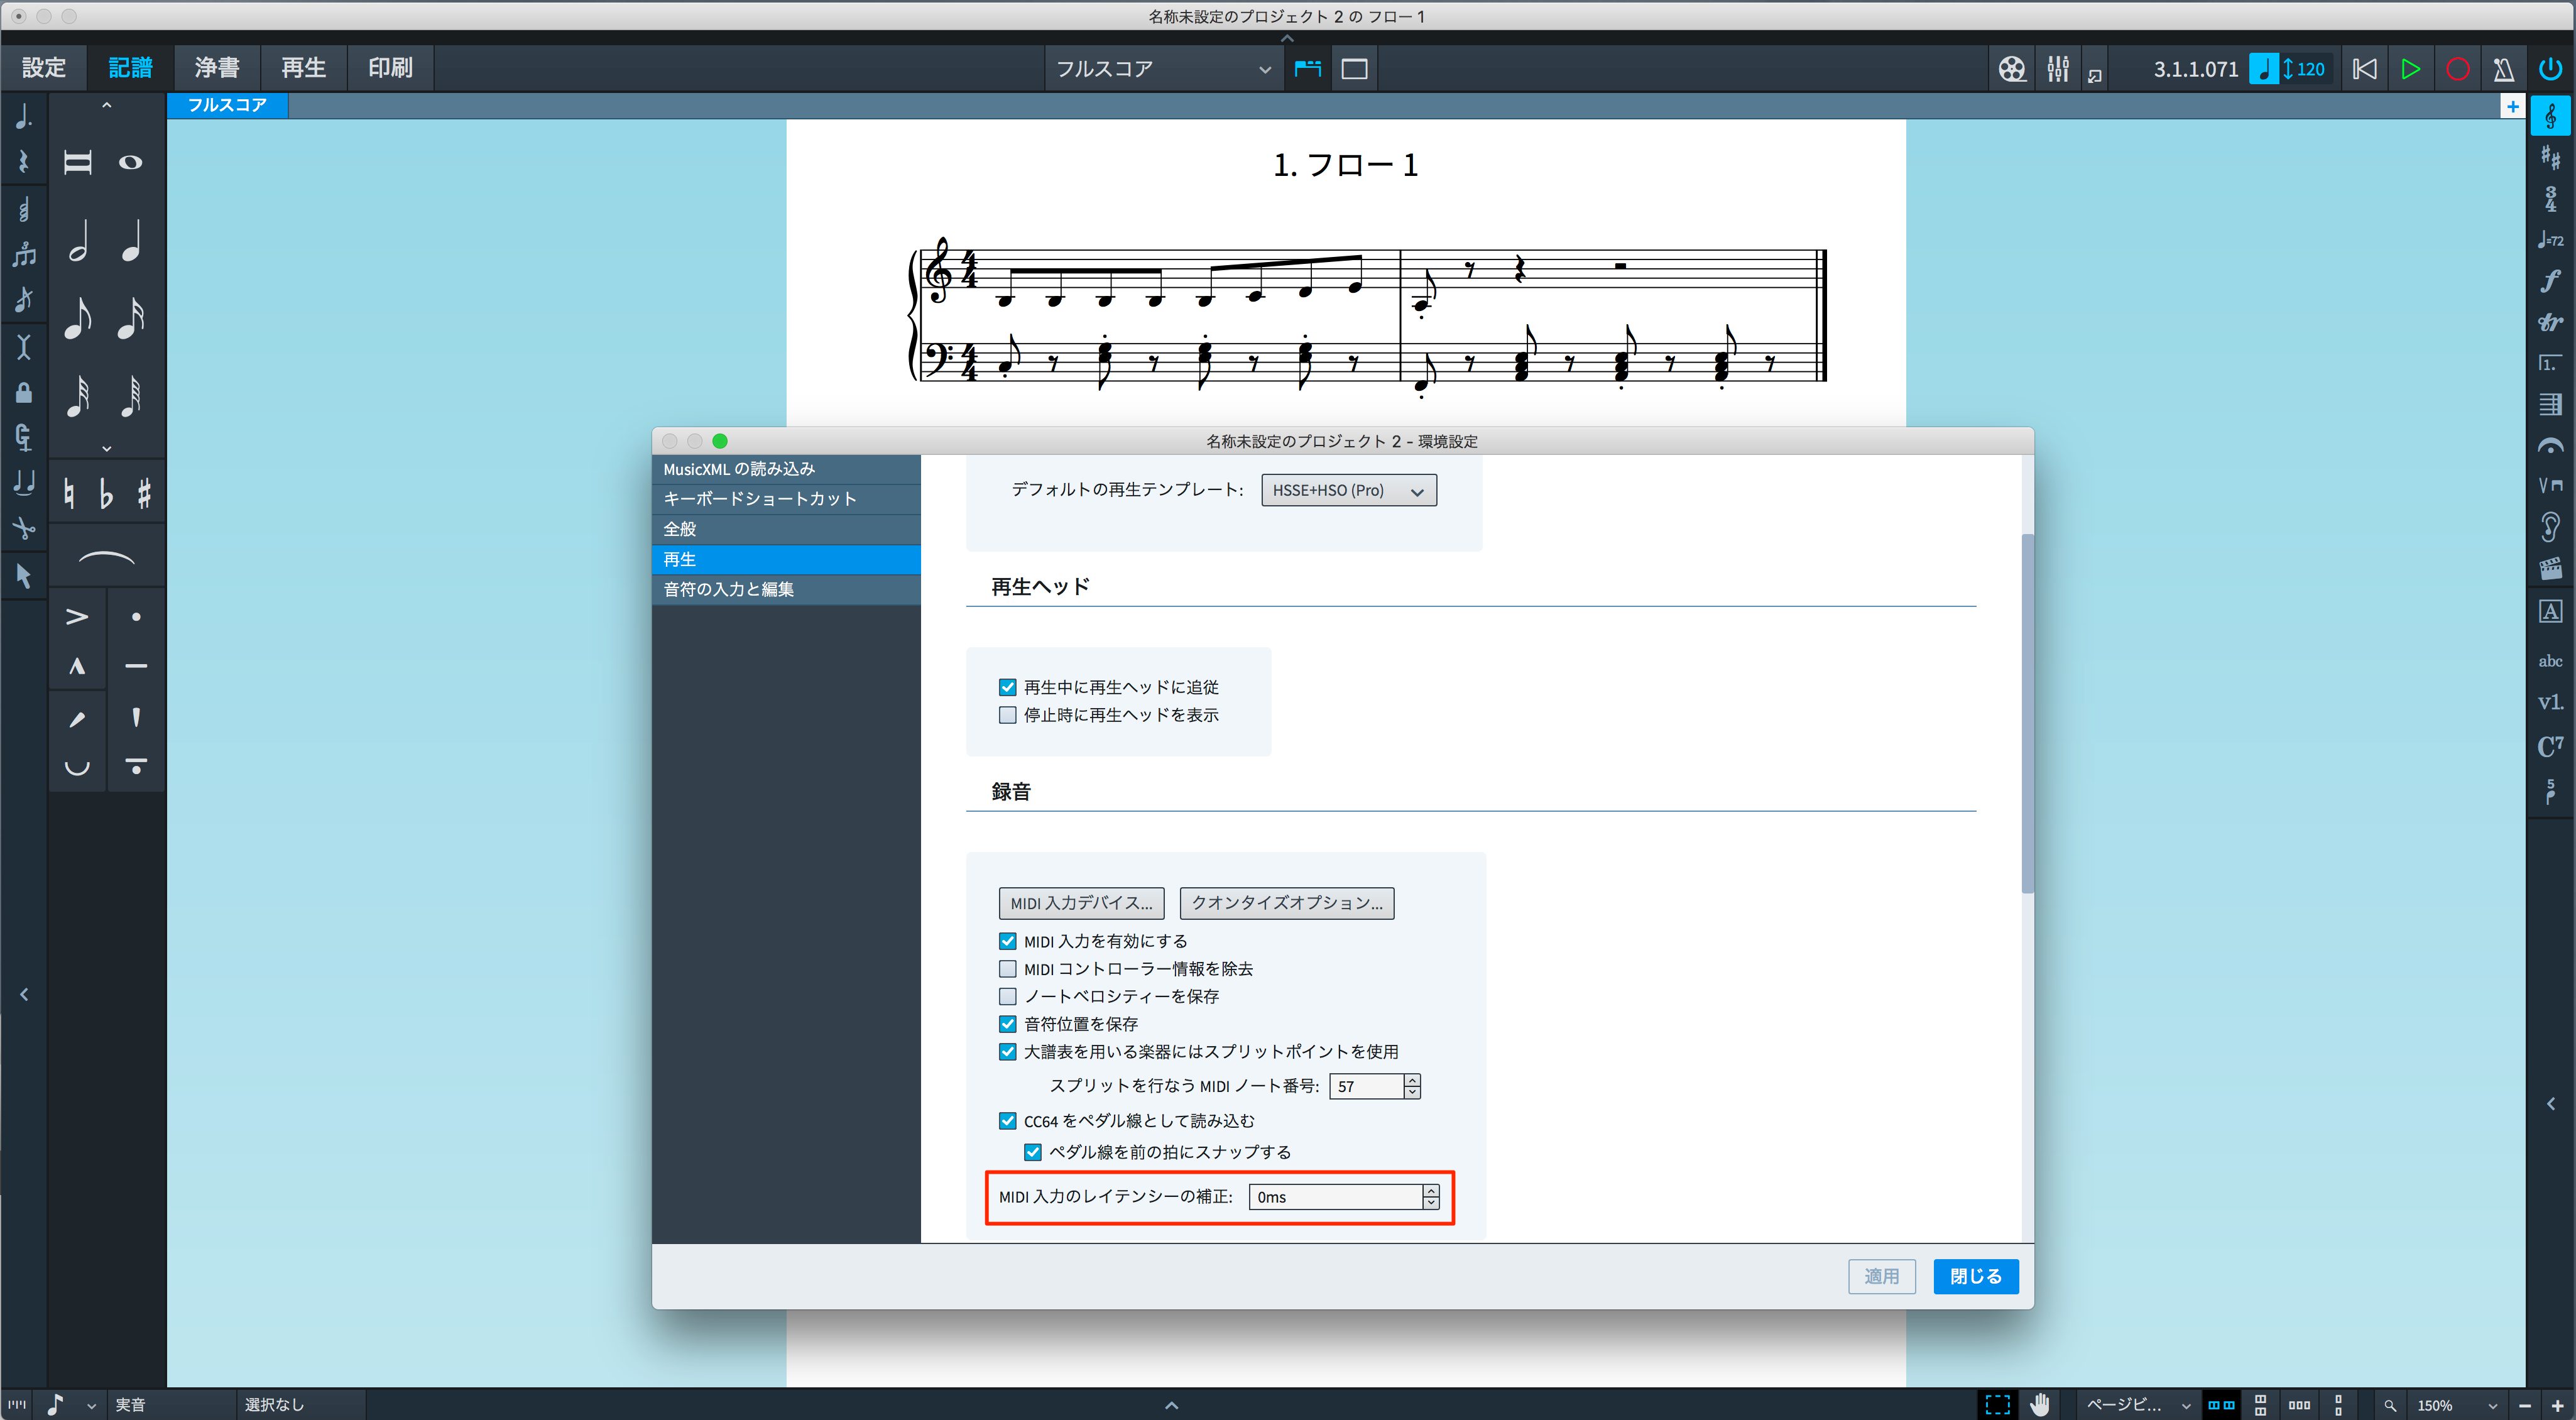The width and height of the screenshot is (2576, 1420).
Task: Apply the tenuto line articulation
Action: click(x=136, y=667)
